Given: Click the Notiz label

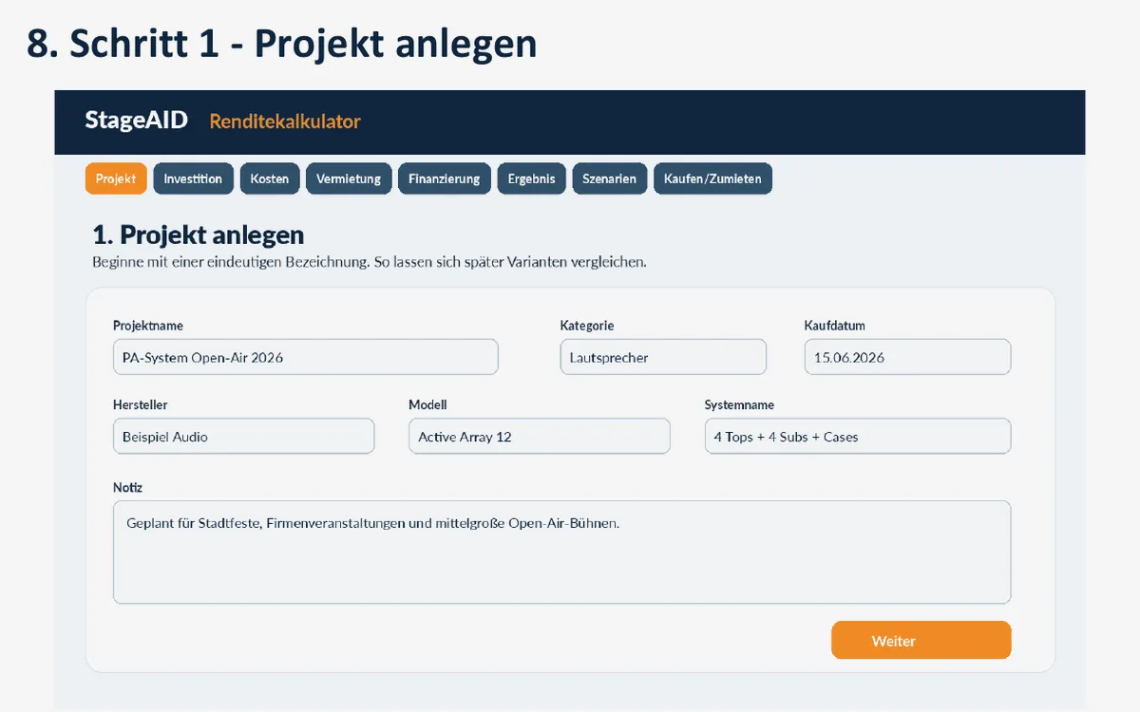Looking at the screenshot, I should point(127,487).
